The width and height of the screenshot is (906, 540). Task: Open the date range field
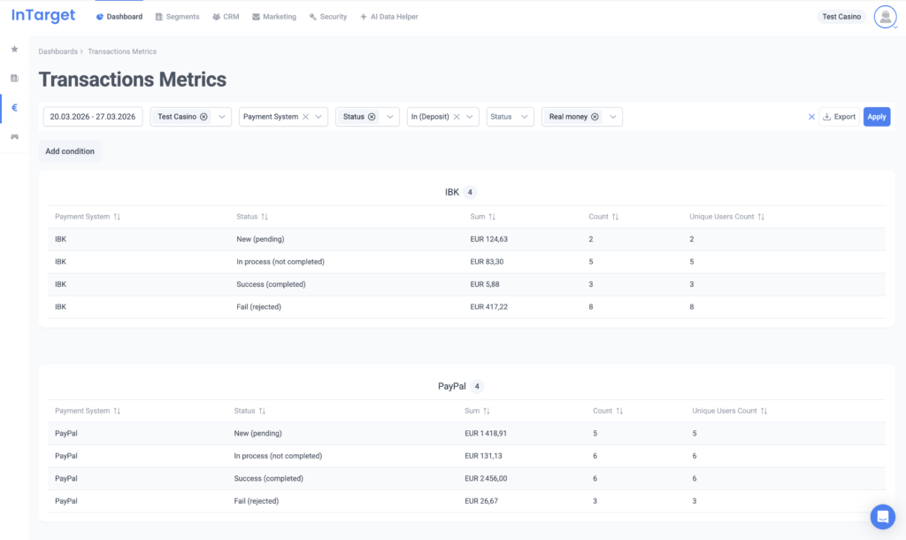[93, 117]
